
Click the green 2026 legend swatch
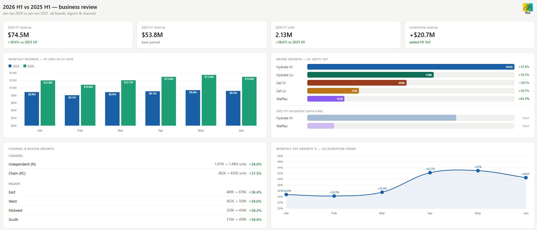[25, 66]
